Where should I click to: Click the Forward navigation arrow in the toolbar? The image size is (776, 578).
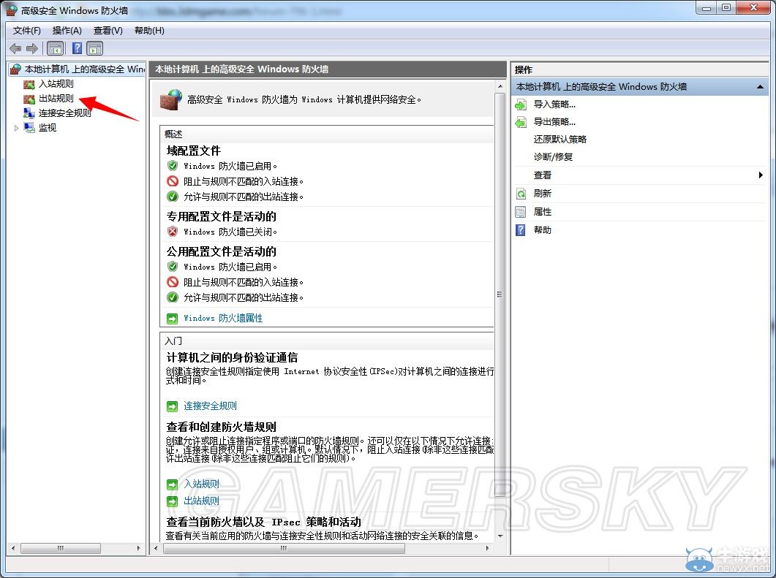pos(31,48)
